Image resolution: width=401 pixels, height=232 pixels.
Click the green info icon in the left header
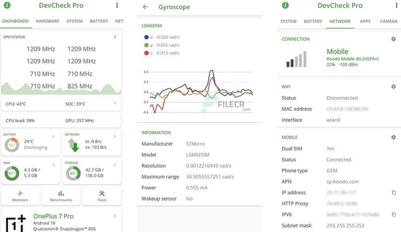(7, 5)
